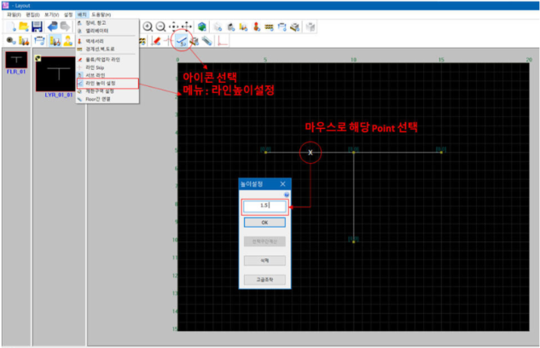The width and height of the screenshot is (540, 348).
Task: Click the 삭제 button in the dialog
Action: pos(264,260)
